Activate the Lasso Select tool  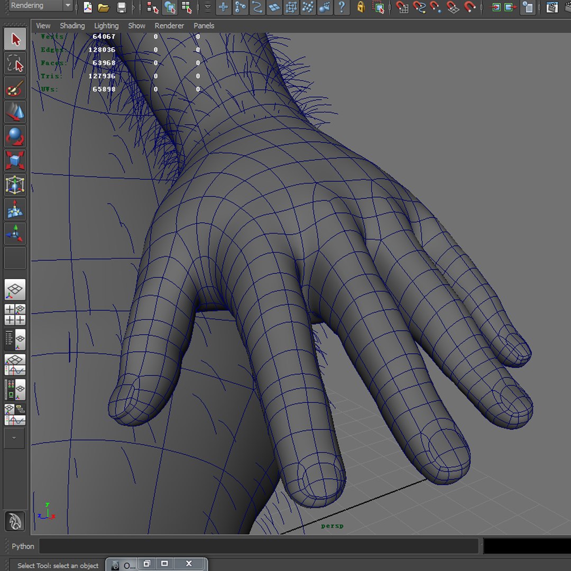(15, 63)
